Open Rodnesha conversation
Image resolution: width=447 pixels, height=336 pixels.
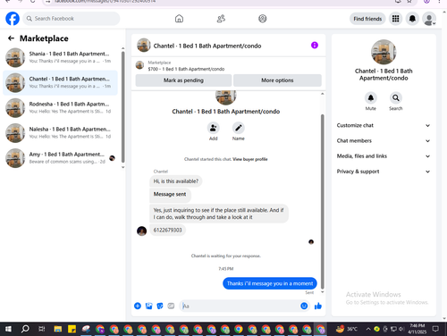tap(61, 107)
